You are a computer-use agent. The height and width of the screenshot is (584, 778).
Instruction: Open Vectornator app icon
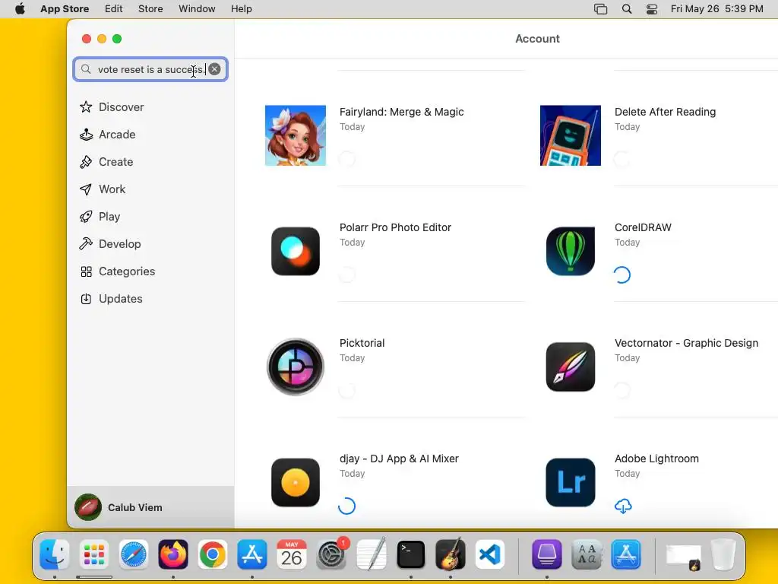coord(570,367)
